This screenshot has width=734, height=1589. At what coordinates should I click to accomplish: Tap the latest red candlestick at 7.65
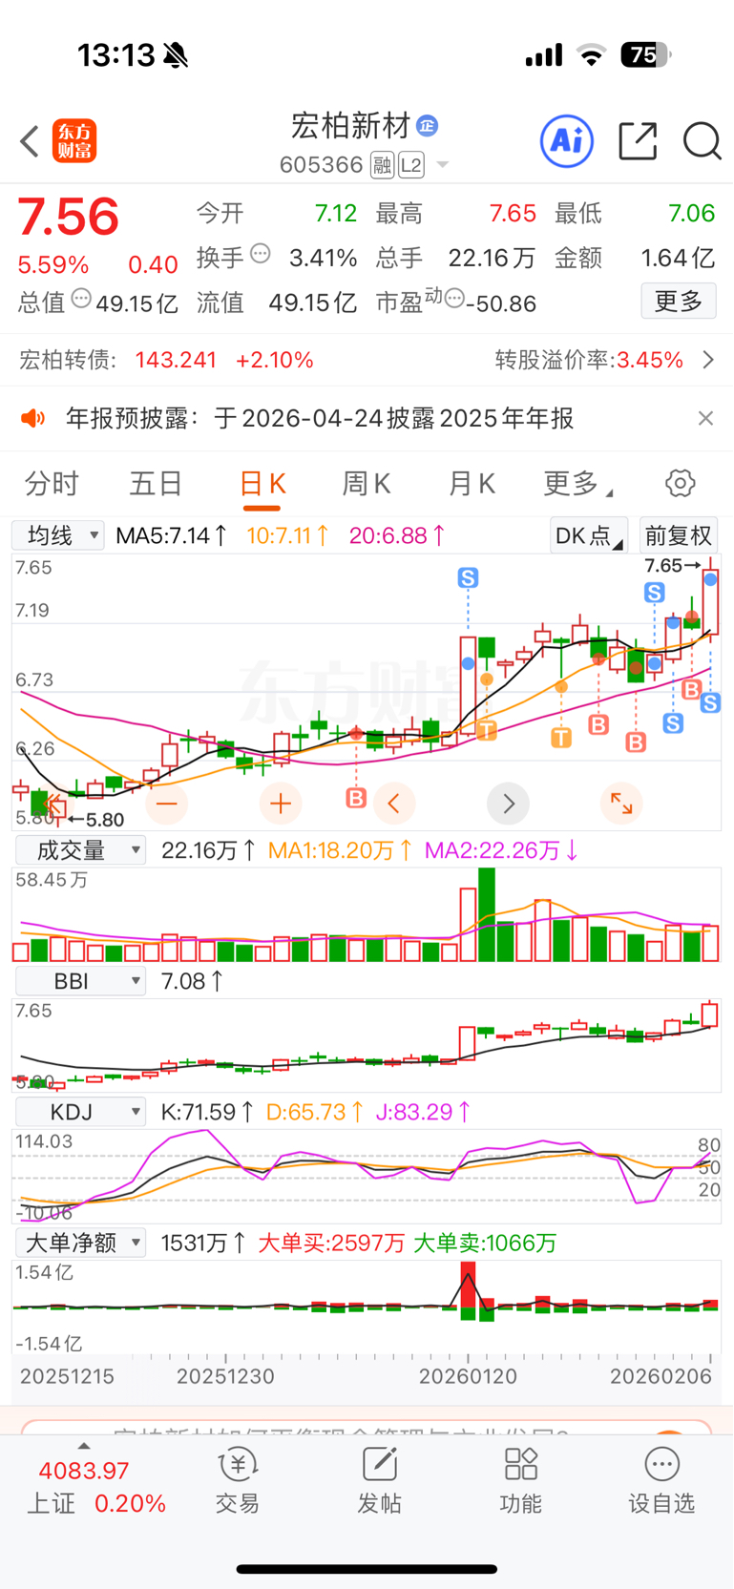point(711,601)
